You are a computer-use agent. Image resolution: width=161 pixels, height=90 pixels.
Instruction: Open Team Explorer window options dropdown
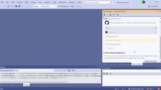click(x=155, y=11)
